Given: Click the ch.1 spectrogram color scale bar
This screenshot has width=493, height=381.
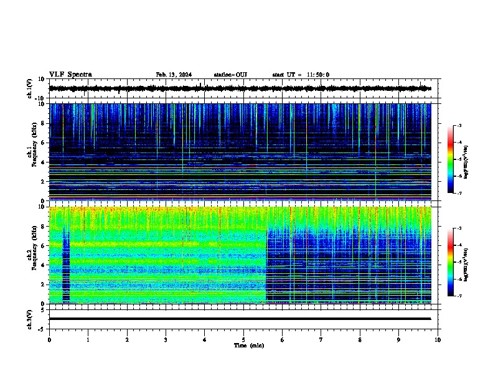Looking at the screenshot, I should coord(451,159).
